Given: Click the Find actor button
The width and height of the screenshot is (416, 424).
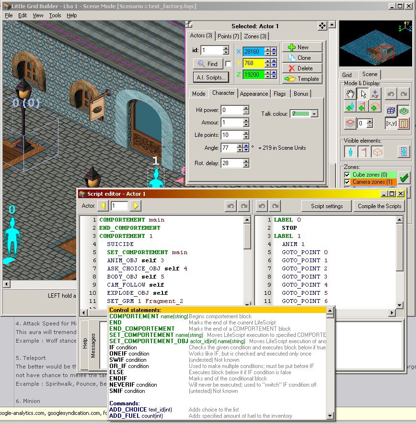Looking at the screenshot, I should [x=208, y=64].
